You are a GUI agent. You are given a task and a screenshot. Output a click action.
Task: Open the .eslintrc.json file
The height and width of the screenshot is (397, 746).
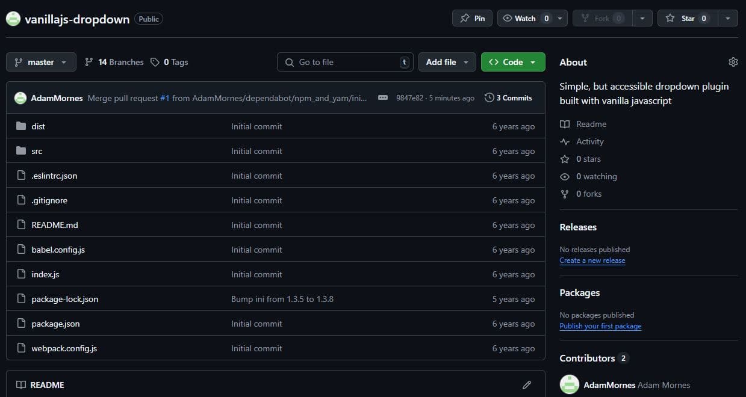click(54, 176)
